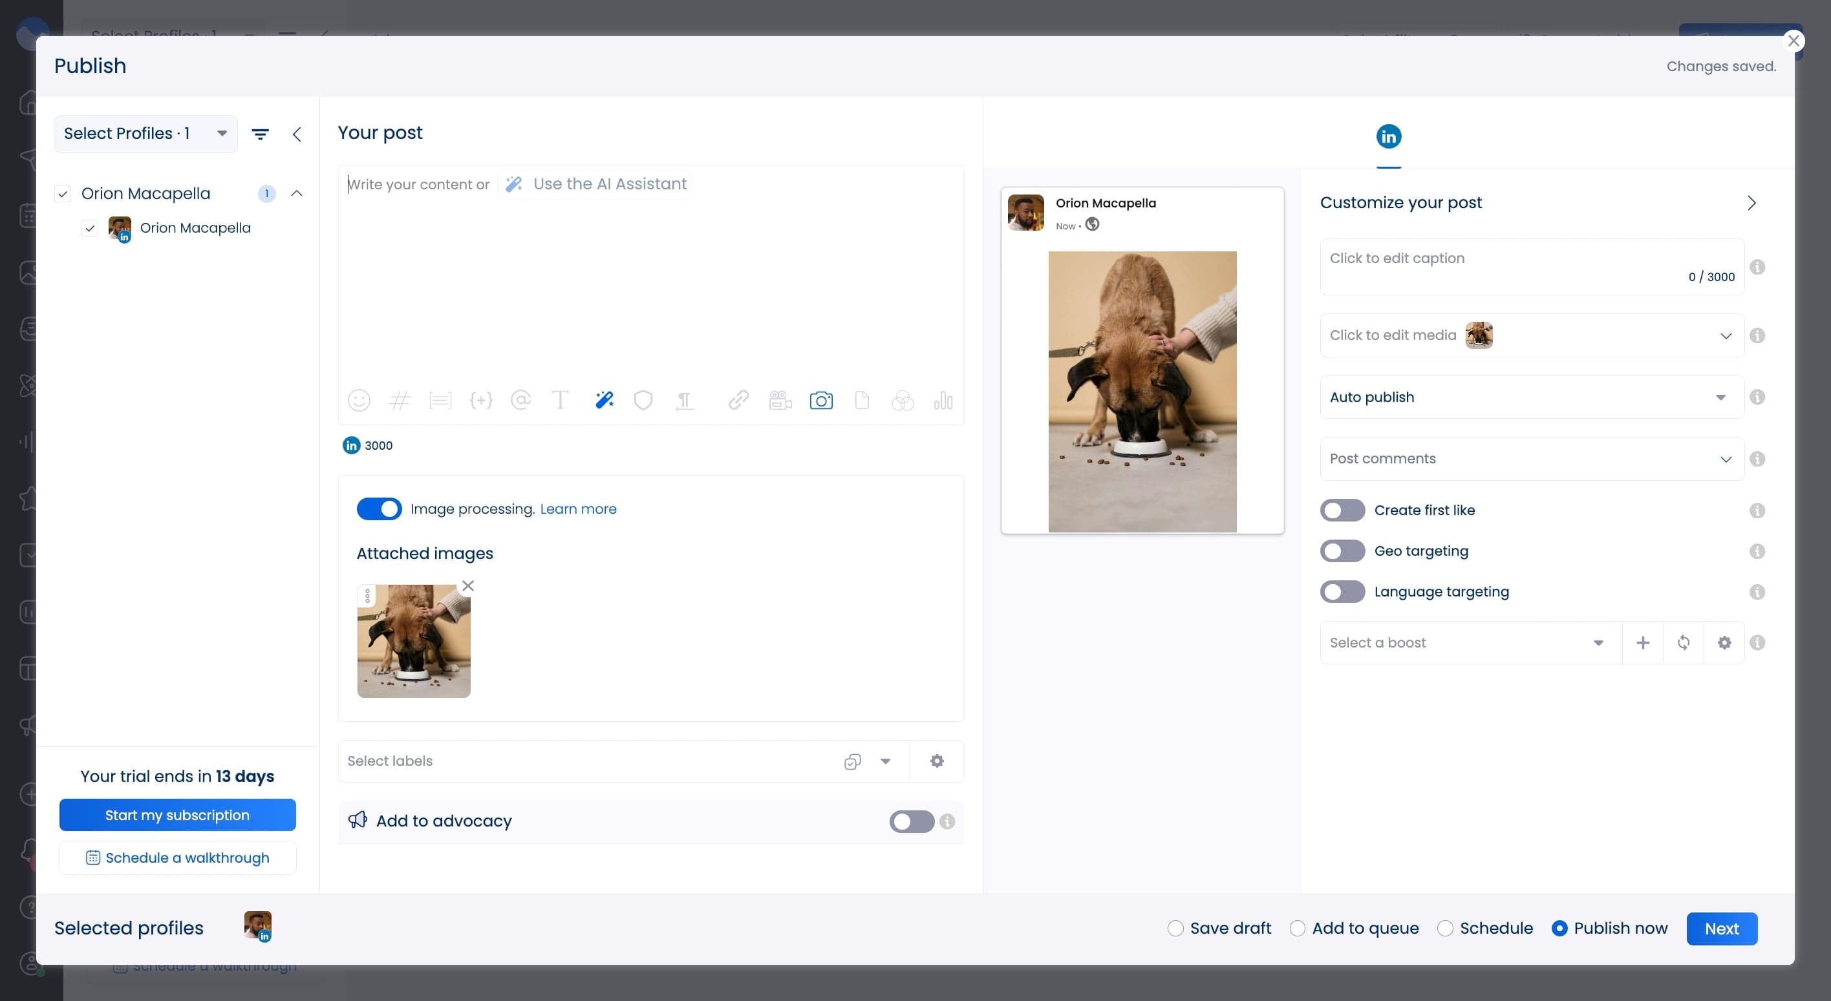Open the camera photo upload tool
The height and width of the screenshot is (1001, 1831).
(821, 400)
